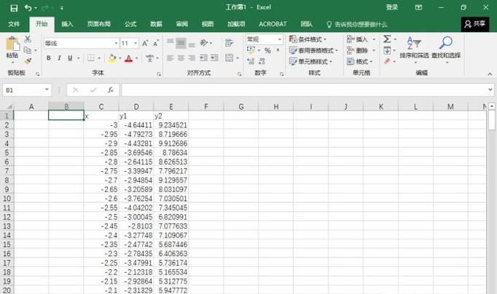The height and width of the screenshot is (294, 497).
Task: Switch to the 文件 File tab
Action: 14,24
